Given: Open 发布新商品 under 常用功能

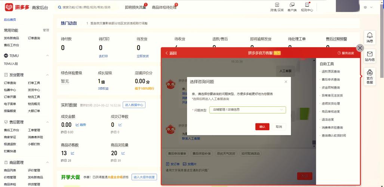Looking at the screenshot, I should point(11,38).
